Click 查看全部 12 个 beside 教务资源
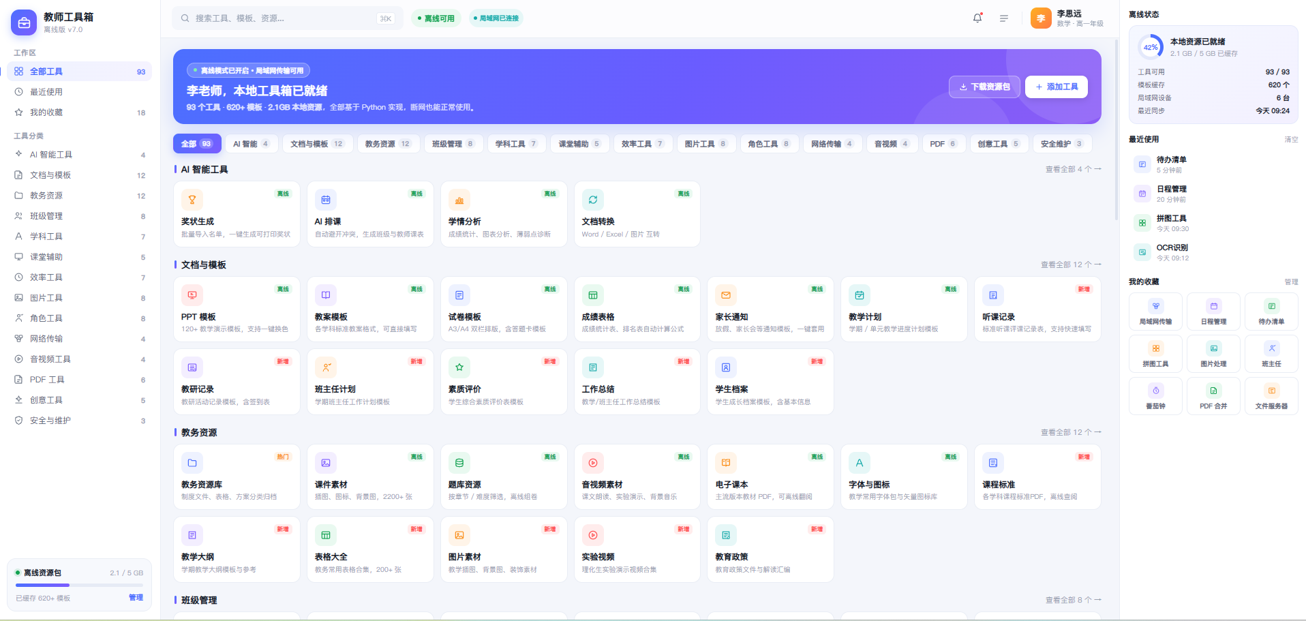Viewport: 1306px width, 621px height. (1071, 432)
